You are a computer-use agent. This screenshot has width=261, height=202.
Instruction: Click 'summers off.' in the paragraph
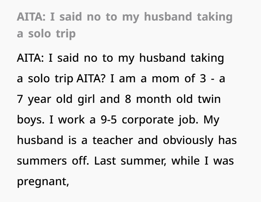coord(53,161)
